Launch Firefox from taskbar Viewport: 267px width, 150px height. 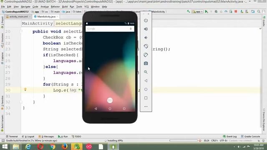coord(65,147)
